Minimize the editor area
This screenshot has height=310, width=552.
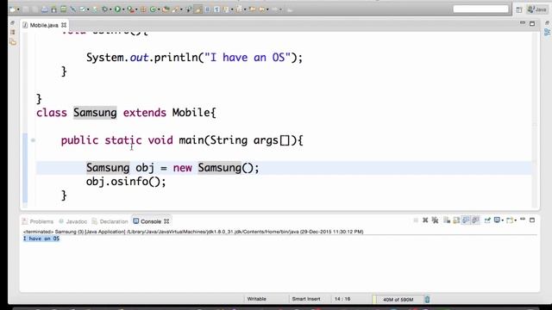coord(523,23)
